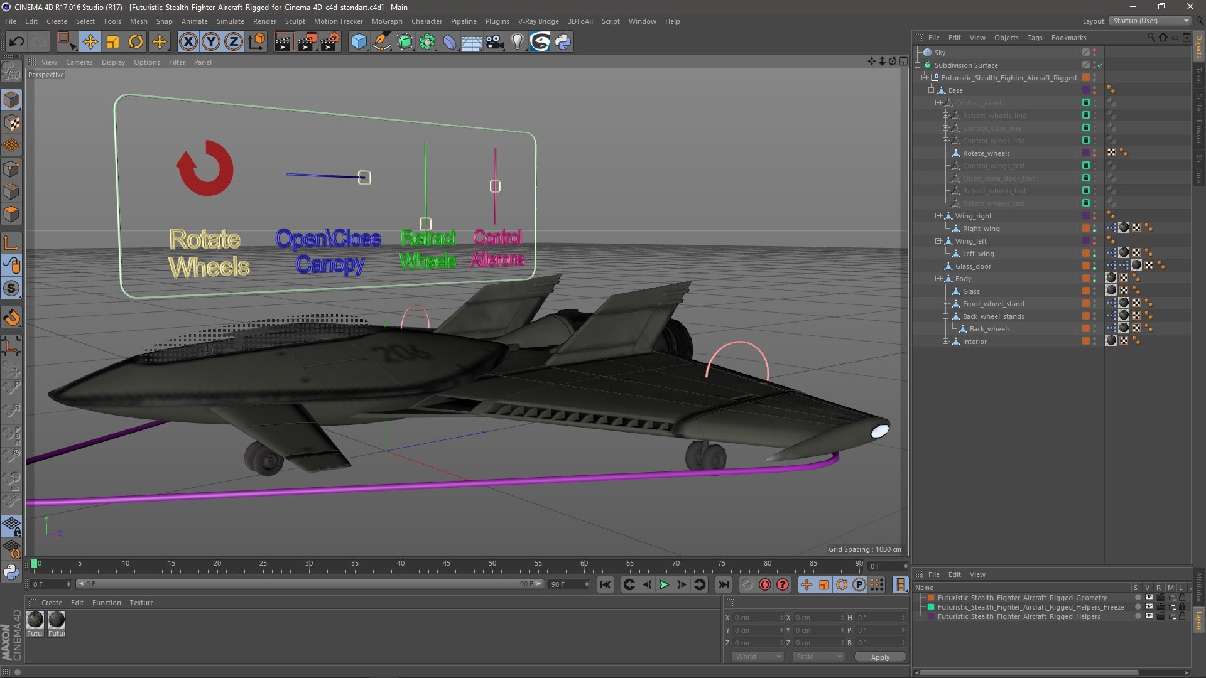Viewport: 1206px width, 678px height.
Task: Toggle Rotate_wheels visibility dots
Action: tap(1095, 153)
